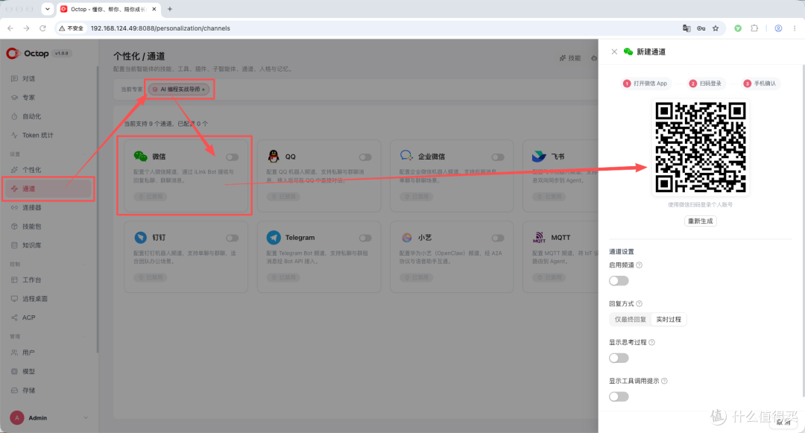Toggle the QQ channel switch
Screen dimensions: 805x433
365,157
